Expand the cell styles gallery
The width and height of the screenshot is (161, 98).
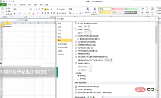click(x=138, y=13)
